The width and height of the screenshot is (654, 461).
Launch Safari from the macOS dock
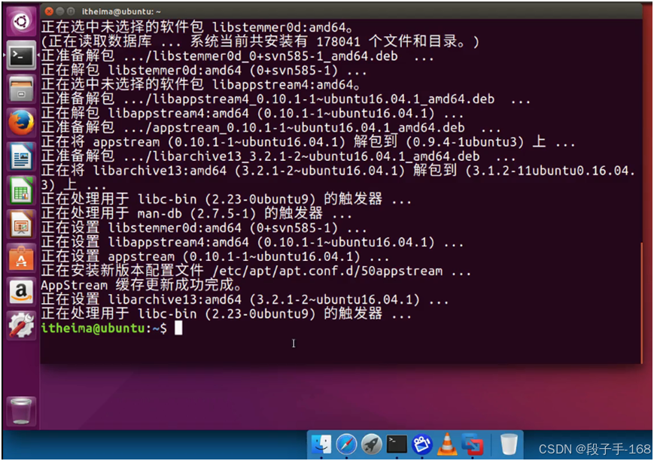click(x=346, y=444)
